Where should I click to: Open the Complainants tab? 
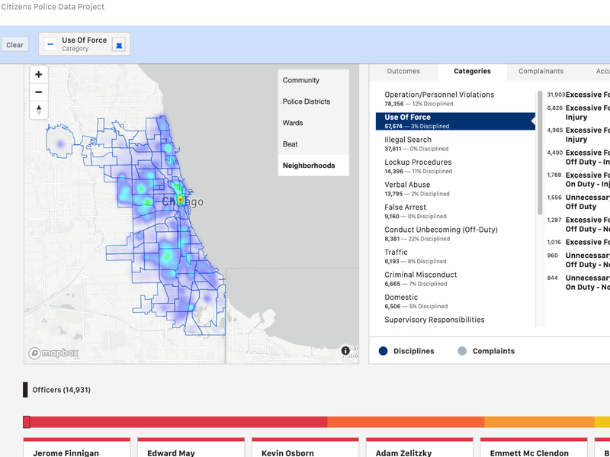click(x=541, y=71)
